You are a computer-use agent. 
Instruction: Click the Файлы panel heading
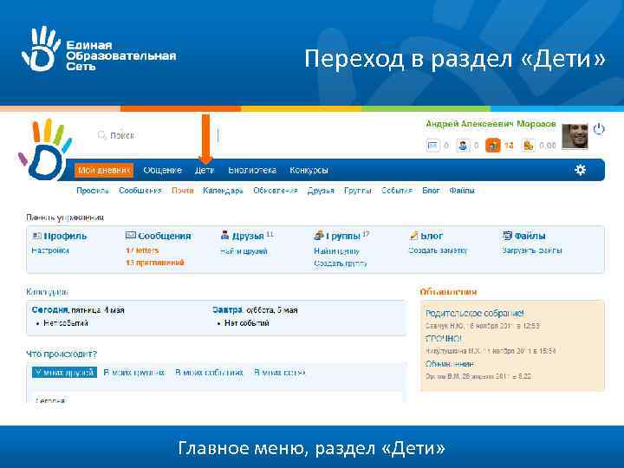point(530,236)
